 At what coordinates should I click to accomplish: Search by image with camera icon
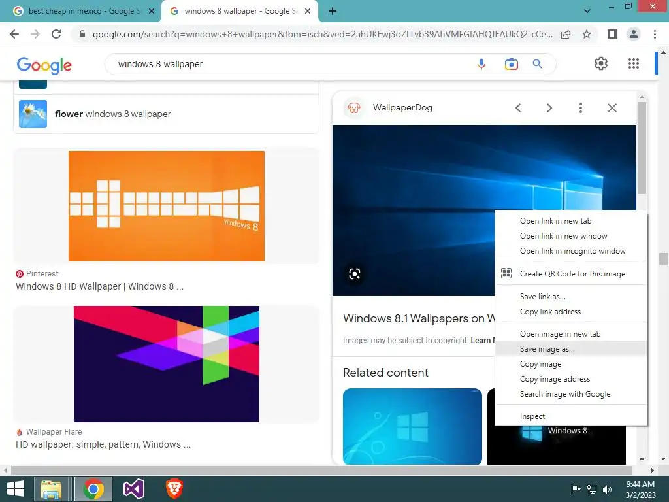[x=511, y=64]
